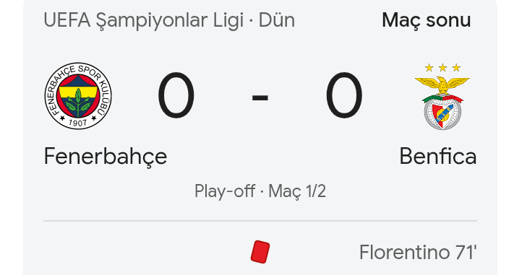Open the Benfica team name link

click(x=438, y=156)
